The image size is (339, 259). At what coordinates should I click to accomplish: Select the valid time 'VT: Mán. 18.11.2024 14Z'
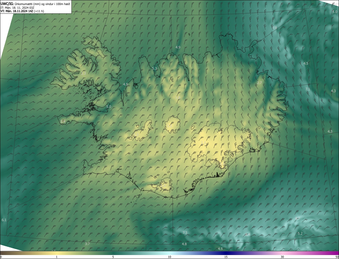coord(17,11)
